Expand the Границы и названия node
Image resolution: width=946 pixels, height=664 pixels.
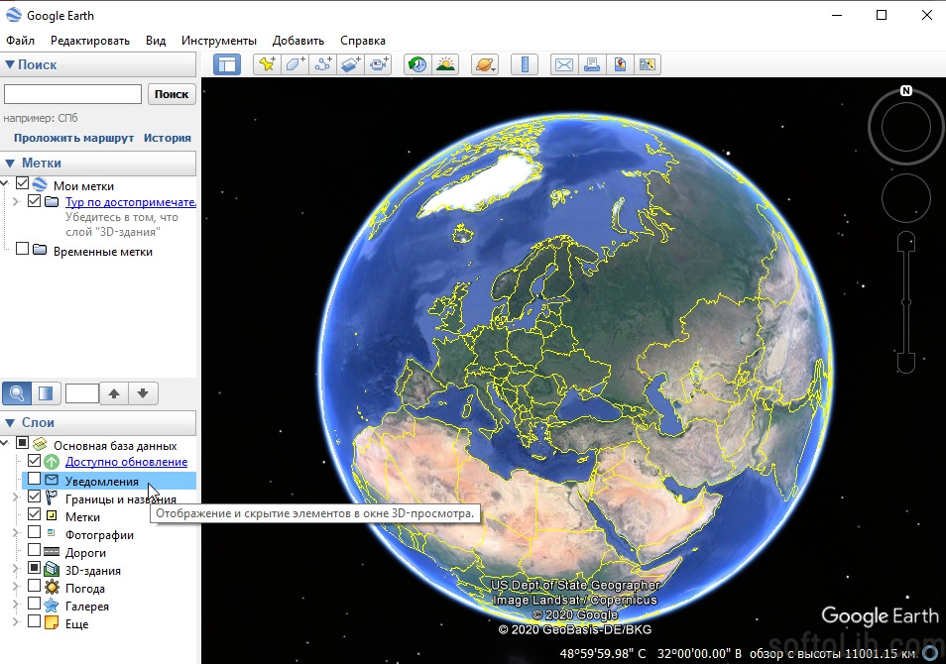[x=16, y=497]
